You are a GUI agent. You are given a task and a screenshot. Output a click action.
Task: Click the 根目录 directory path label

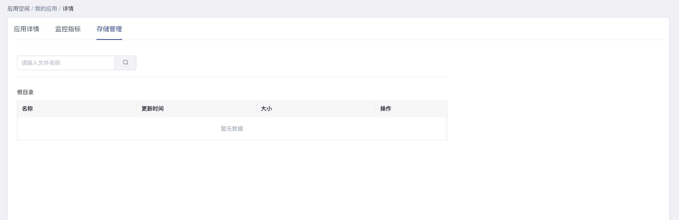[x=25, y=92]
